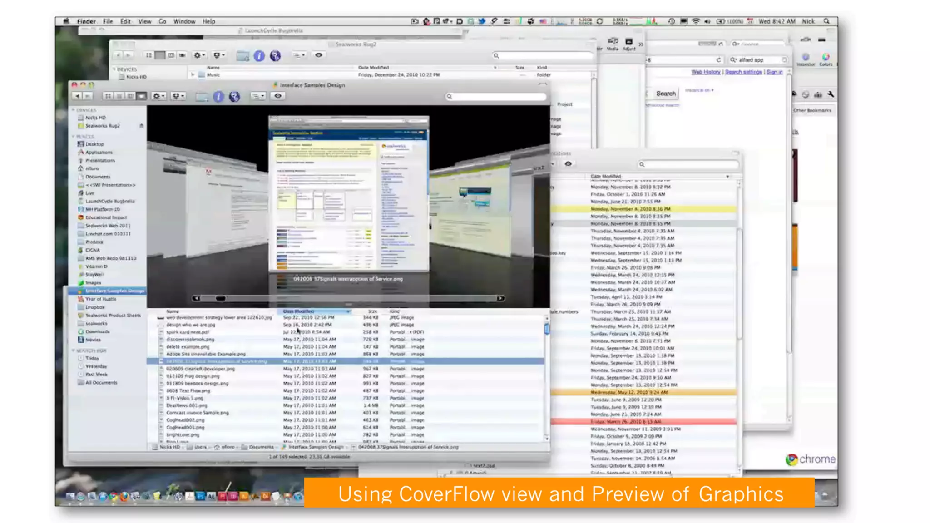Open the Go menu
930x523 pixels.
[162, 21]
